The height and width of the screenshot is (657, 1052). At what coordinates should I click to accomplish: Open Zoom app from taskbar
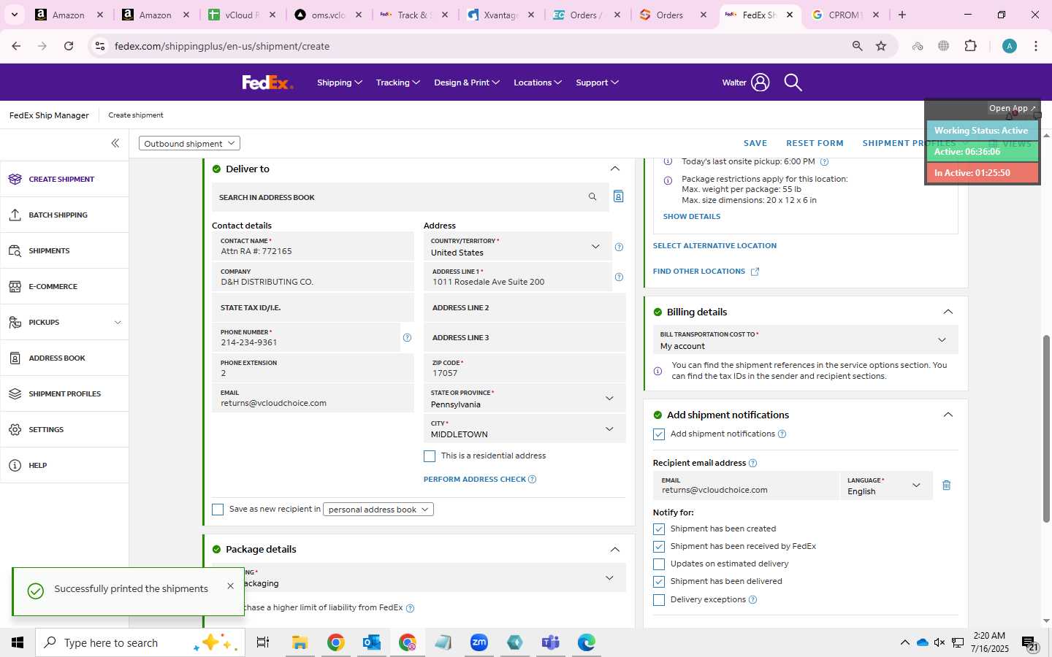tap(479, 642)
